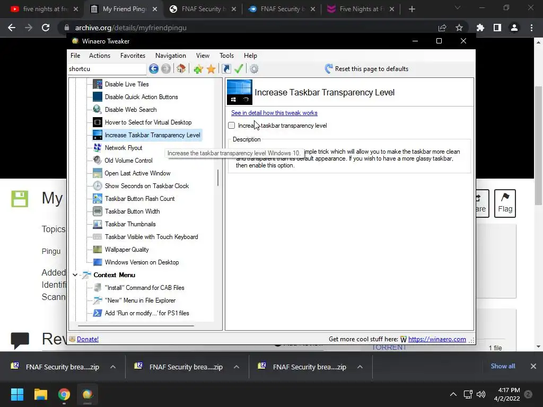
Task: Click the Donate! link
Action: coord(87,339)
